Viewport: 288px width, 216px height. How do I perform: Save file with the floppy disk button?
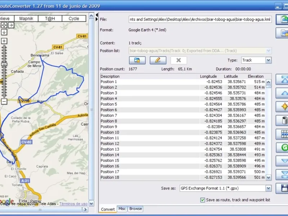282,188
